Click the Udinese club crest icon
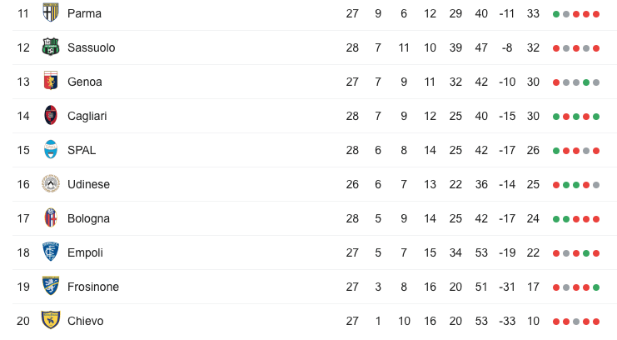617x340 pixels. tap(51, 184)
